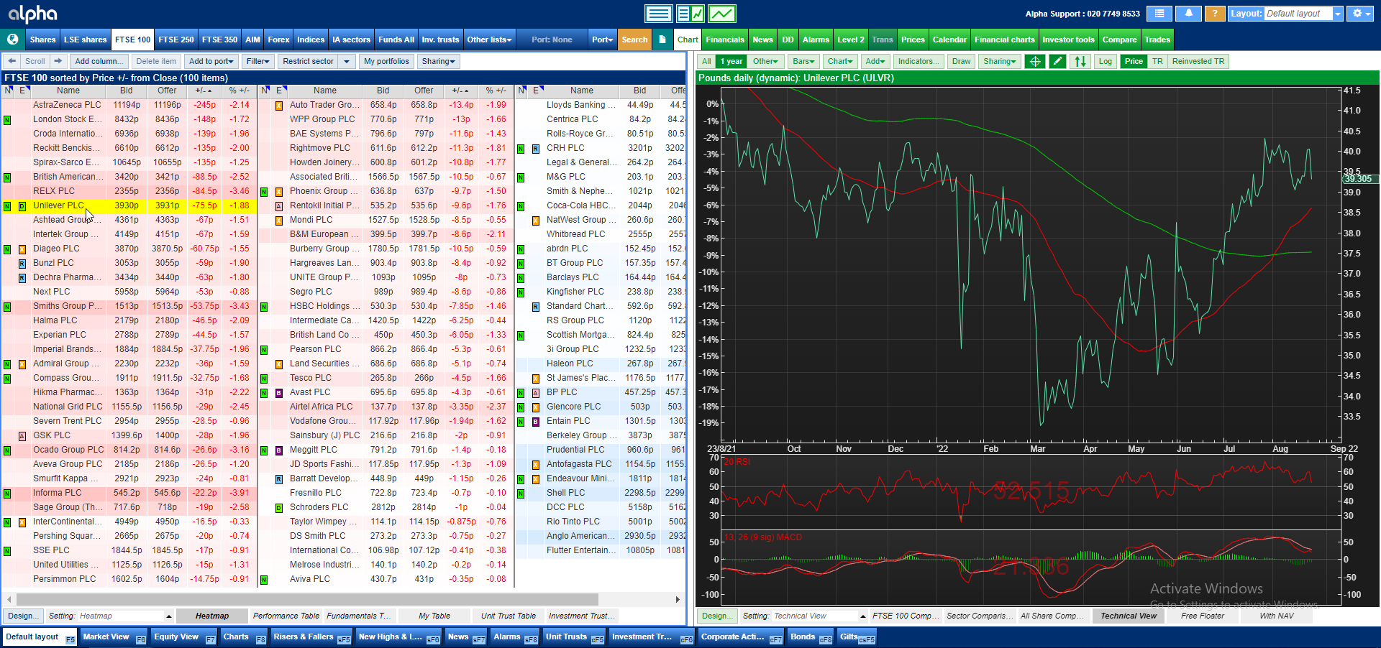Click the R icon beside Bunzl PLC
This screenshot has height=648, width=1381.
22,264
